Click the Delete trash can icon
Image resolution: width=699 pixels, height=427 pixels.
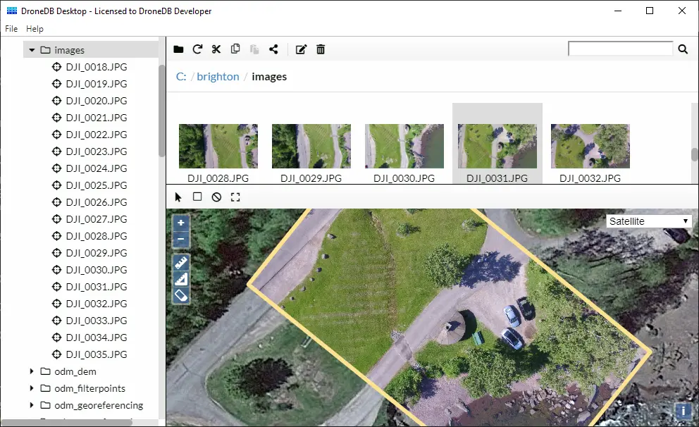321,49
